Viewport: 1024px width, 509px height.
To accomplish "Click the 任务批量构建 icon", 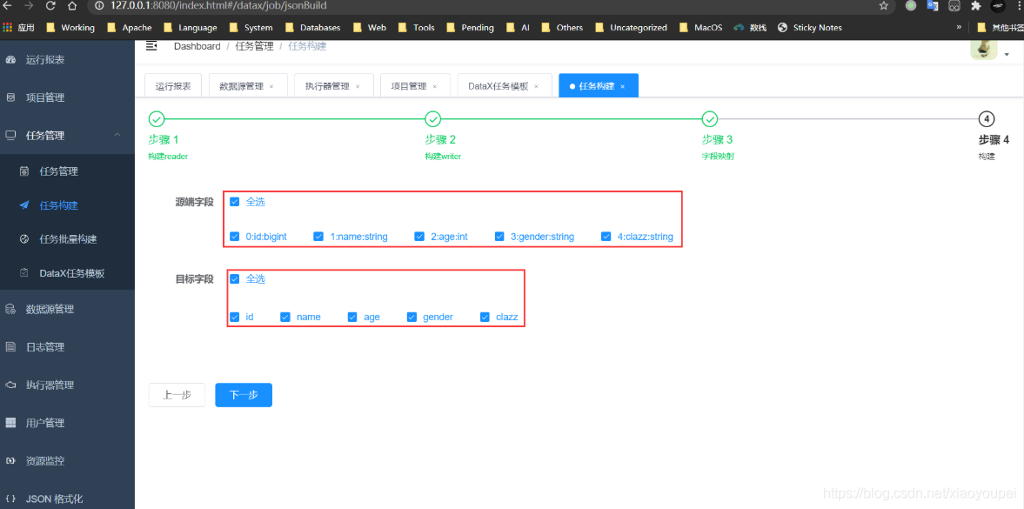I will coord(24,239).
